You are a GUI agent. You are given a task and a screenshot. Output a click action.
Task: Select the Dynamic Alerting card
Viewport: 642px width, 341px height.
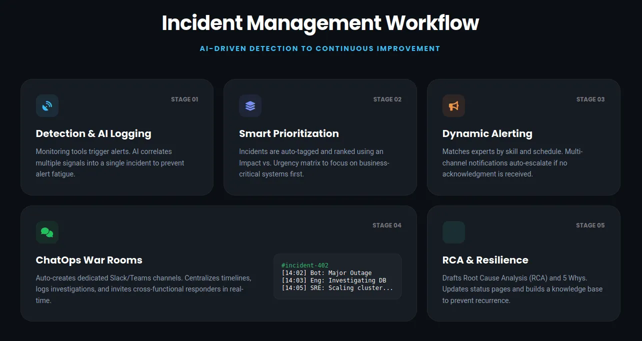click(523, 137)
